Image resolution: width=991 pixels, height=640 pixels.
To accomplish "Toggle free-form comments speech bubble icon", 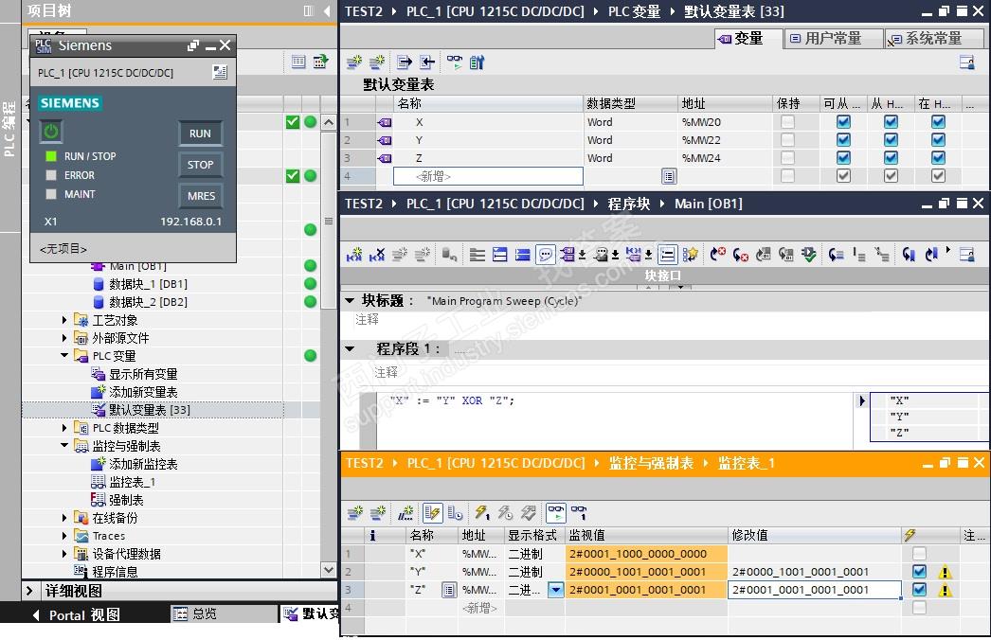I will tap(546, 255).
